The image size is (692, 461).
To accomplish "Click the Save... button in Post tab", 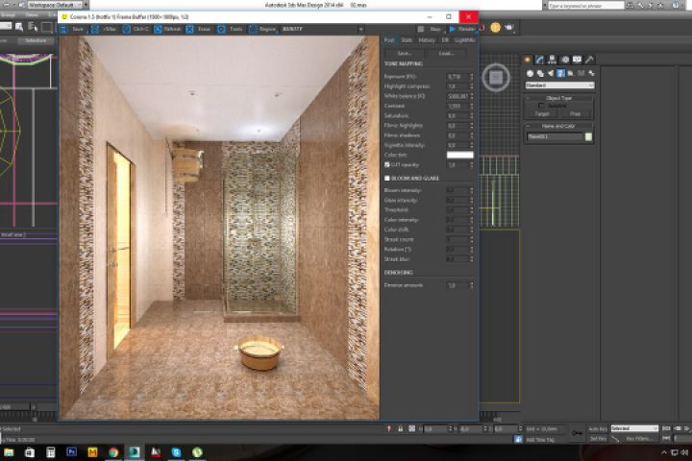I will [405, 54].
